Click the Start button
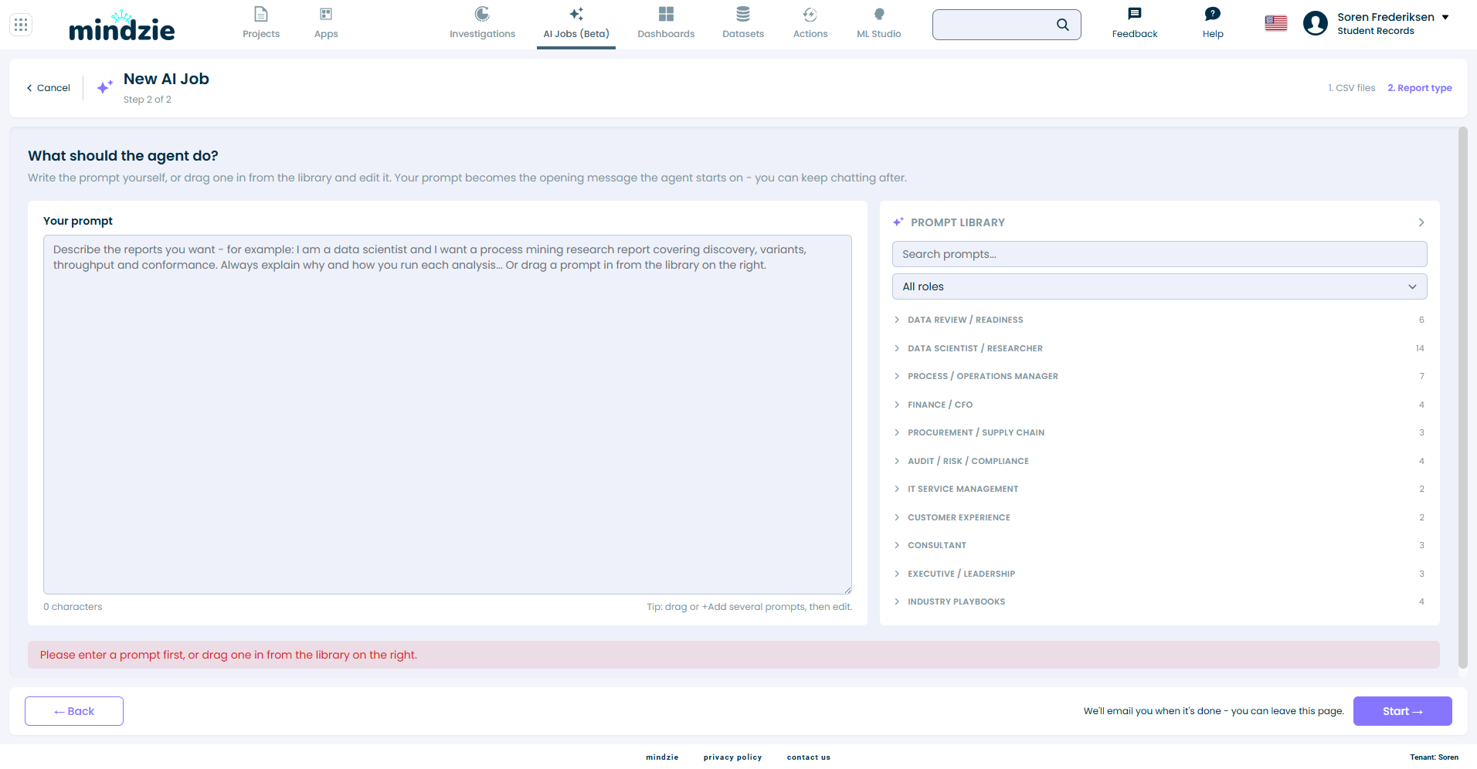The height and width of the screenshot is (769, 1477). [1402, 711]
